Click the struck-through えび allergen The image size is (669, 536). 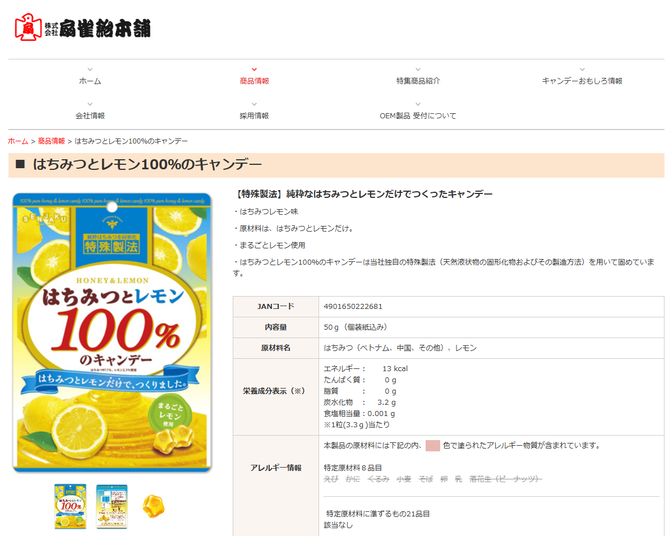tap(331, 479)
